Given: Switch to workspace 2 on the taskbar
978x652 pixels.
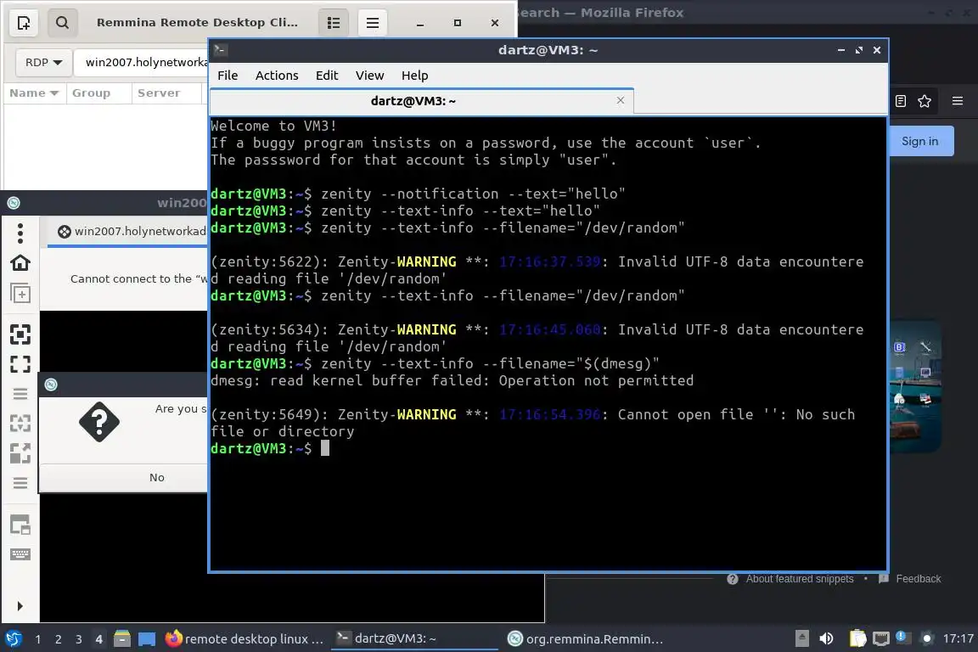Looking at the screenshot, I should (58, 639).
